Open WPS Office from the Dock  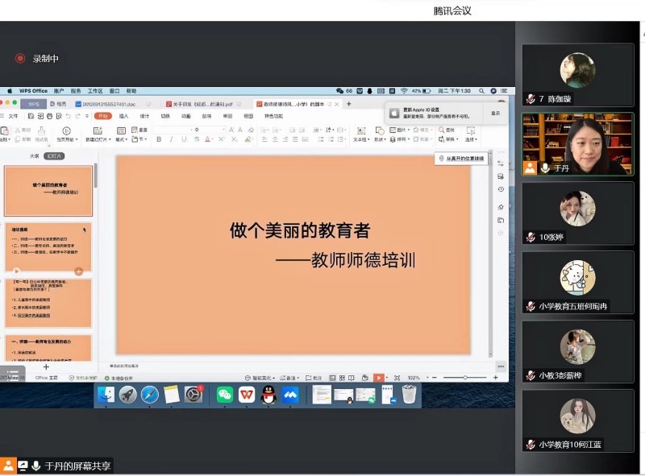247,395
